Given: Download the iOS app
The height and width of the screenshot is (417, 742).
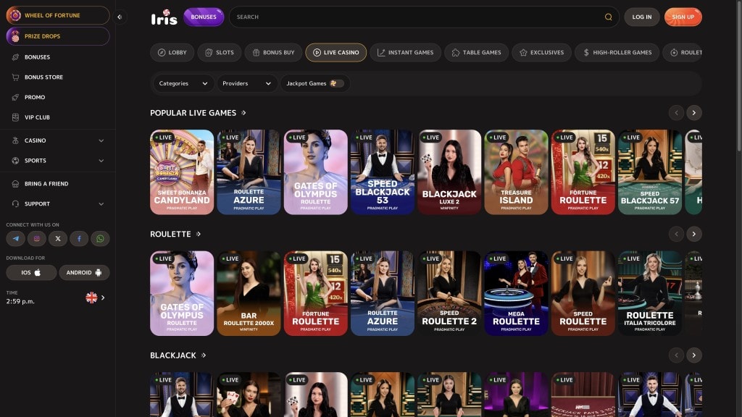Looking at the screenshot, I should [31, 272].
